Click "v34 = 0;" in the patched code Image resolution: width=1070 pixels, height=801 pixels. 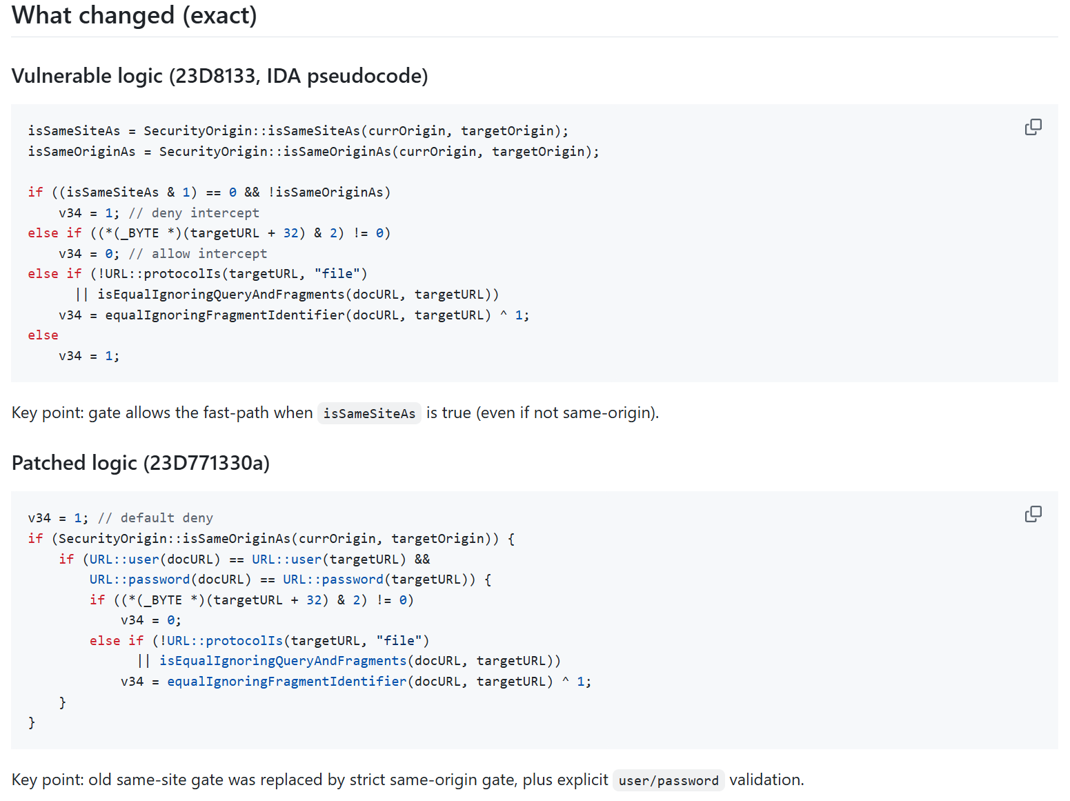coord(150,620)
